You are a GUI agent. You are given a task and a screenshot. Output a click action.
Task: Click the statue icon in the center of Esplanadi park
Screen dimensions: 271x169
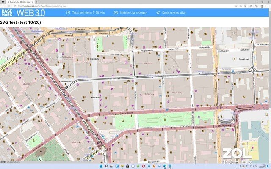(165, 120)
